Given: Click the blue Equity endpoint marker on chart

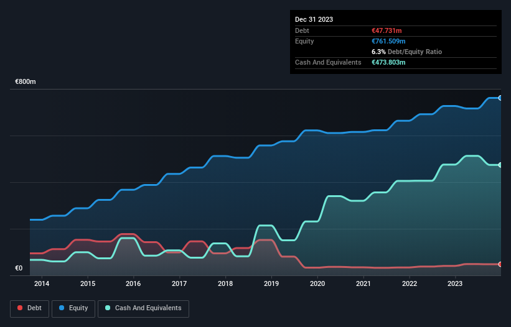Looking at the screenshot, I should (x=500, y=98).
